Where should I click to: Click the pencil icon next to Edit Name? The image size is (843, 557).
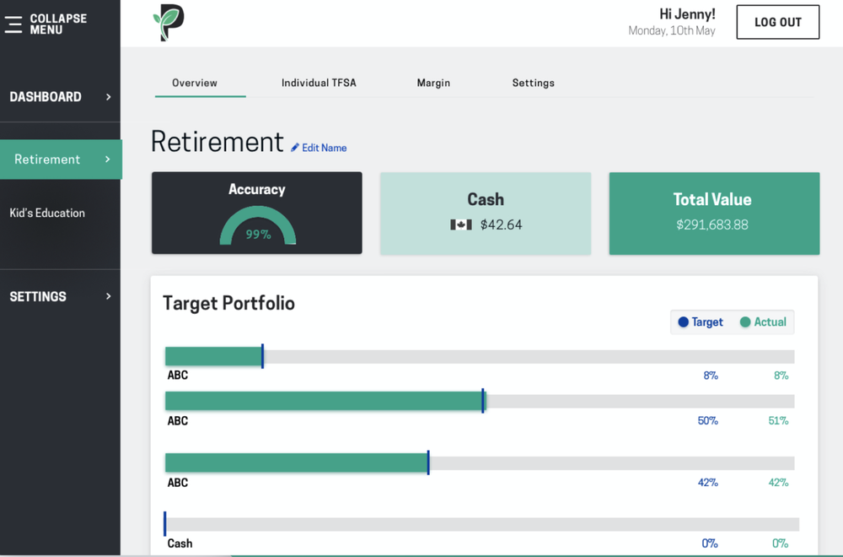[293, 148]
